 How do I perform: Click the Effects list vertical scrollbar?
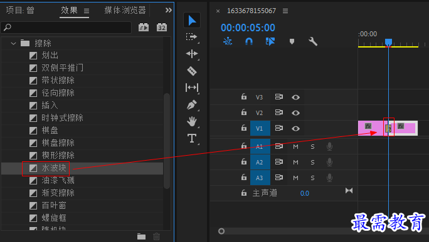(x=167, y=141)
